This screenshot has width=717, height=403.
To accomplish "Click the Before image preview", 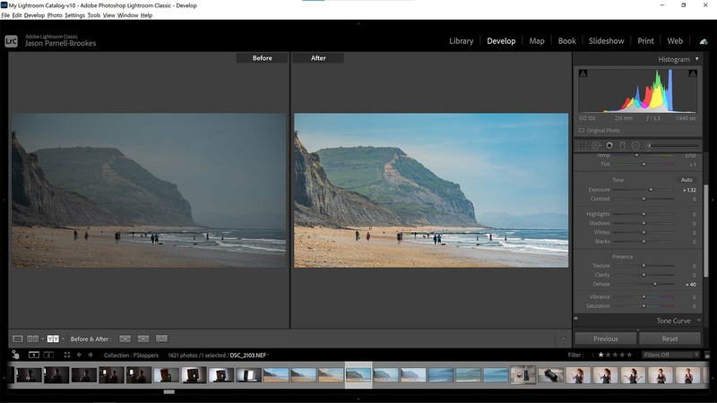I will (149, 190).
